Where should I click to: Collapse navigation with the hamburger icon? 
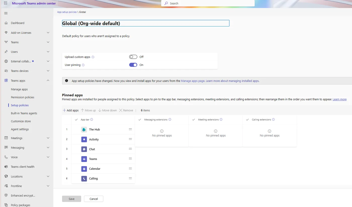coord(6,13)
